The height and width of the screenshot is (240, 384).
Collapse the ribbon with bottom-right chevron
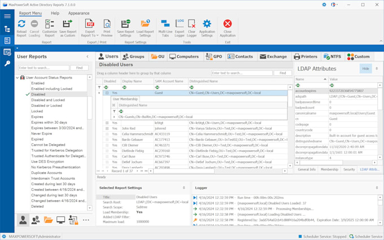point(381,41)
